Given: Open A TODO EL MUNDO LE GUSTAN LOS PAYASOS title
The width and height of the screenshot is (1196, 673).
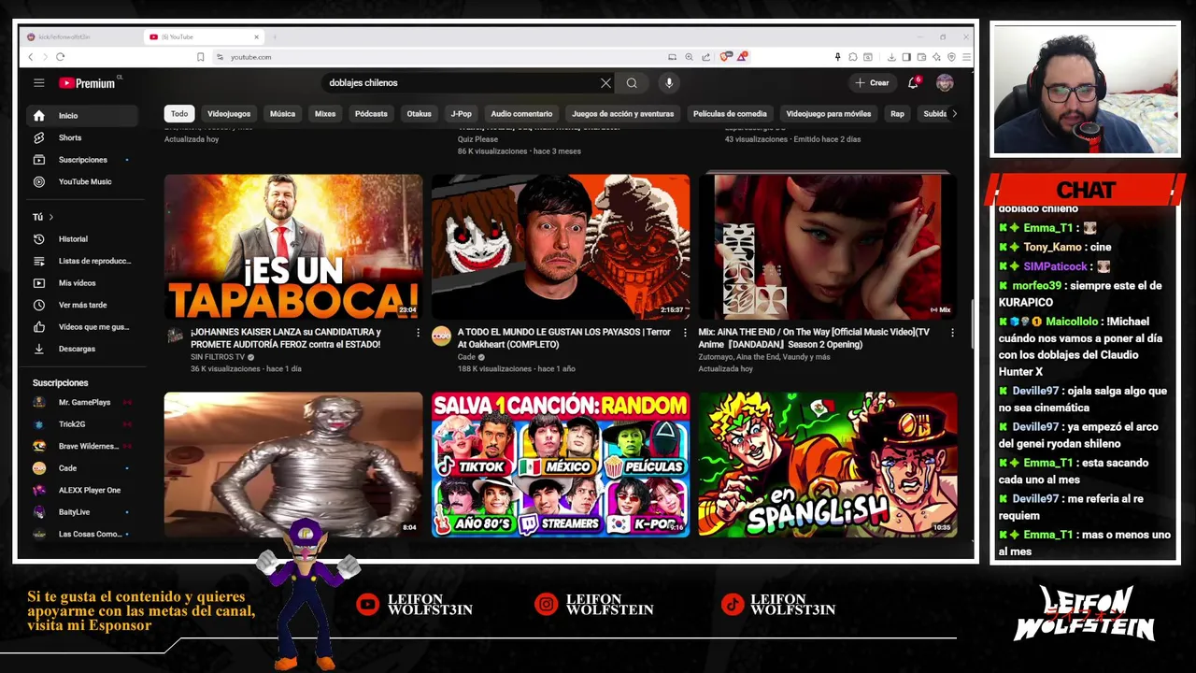Looking at the screenshot, I should point(564,338).
